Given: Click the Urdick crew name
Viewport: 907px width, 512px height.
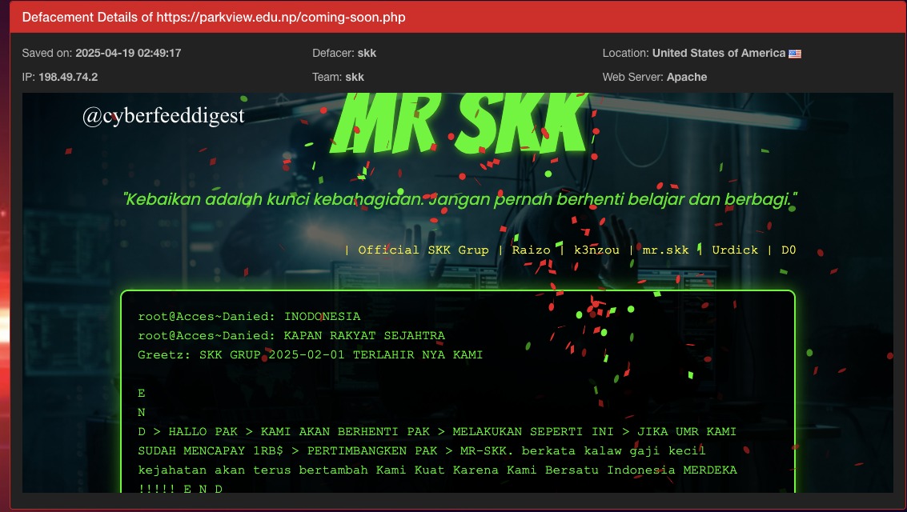Looking at the screenshot, I should coord(735,250).
